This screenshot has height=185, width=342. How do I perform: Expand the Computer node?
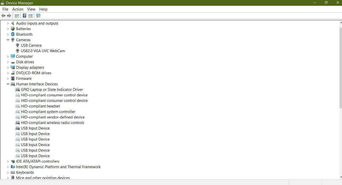pyautogui.click(x=8, y=56)
